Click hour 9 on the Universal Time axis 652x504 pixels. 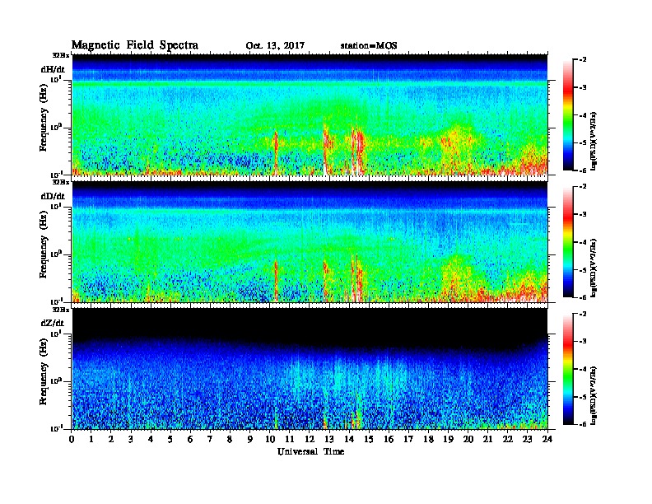[x=249, y=439]
